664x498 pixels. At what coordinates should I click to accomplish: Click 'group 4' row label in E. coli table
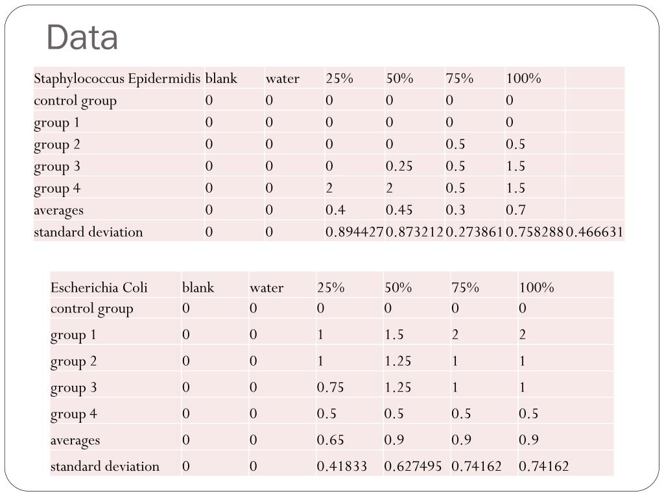(x=74, y=414)
